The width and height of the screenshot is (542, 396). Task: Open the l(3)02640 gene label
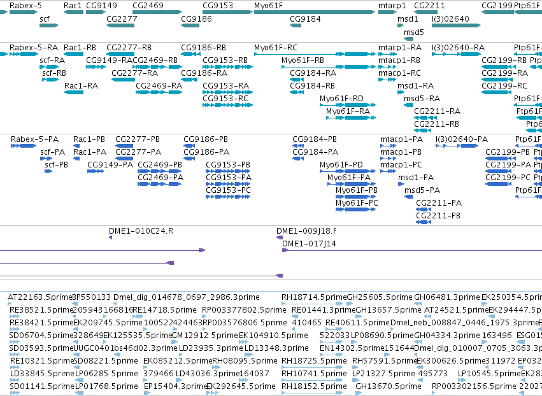pos(450,18)
